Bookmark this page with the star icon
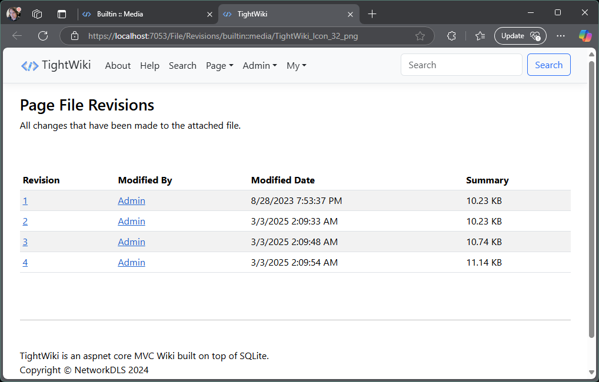 [x=420, y=36]
